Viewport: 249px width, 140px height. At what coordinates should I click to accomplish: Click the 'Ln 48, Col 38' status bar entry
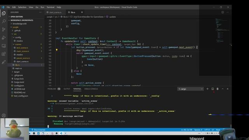coord(186,130)
